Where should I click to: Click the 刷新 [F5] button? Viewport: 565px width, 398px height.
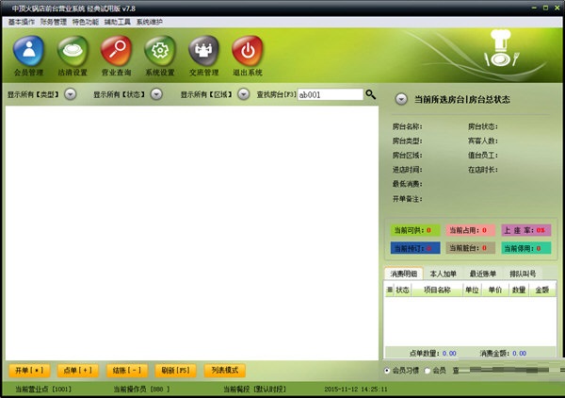point(175,371)
